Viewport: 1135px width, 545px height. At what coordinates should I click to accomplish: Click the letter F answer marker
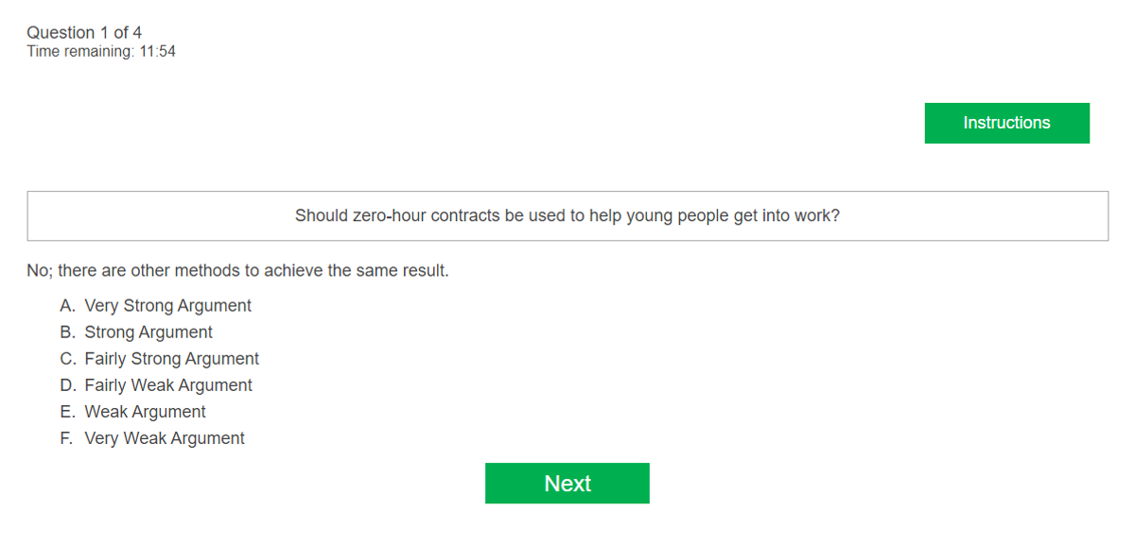coord(66,438)
